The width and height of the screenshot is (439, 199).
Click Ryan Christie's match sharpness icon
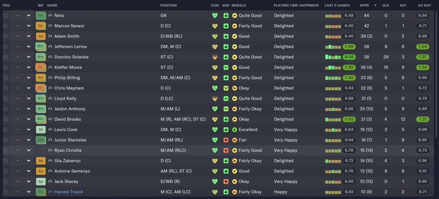(226, 150)
